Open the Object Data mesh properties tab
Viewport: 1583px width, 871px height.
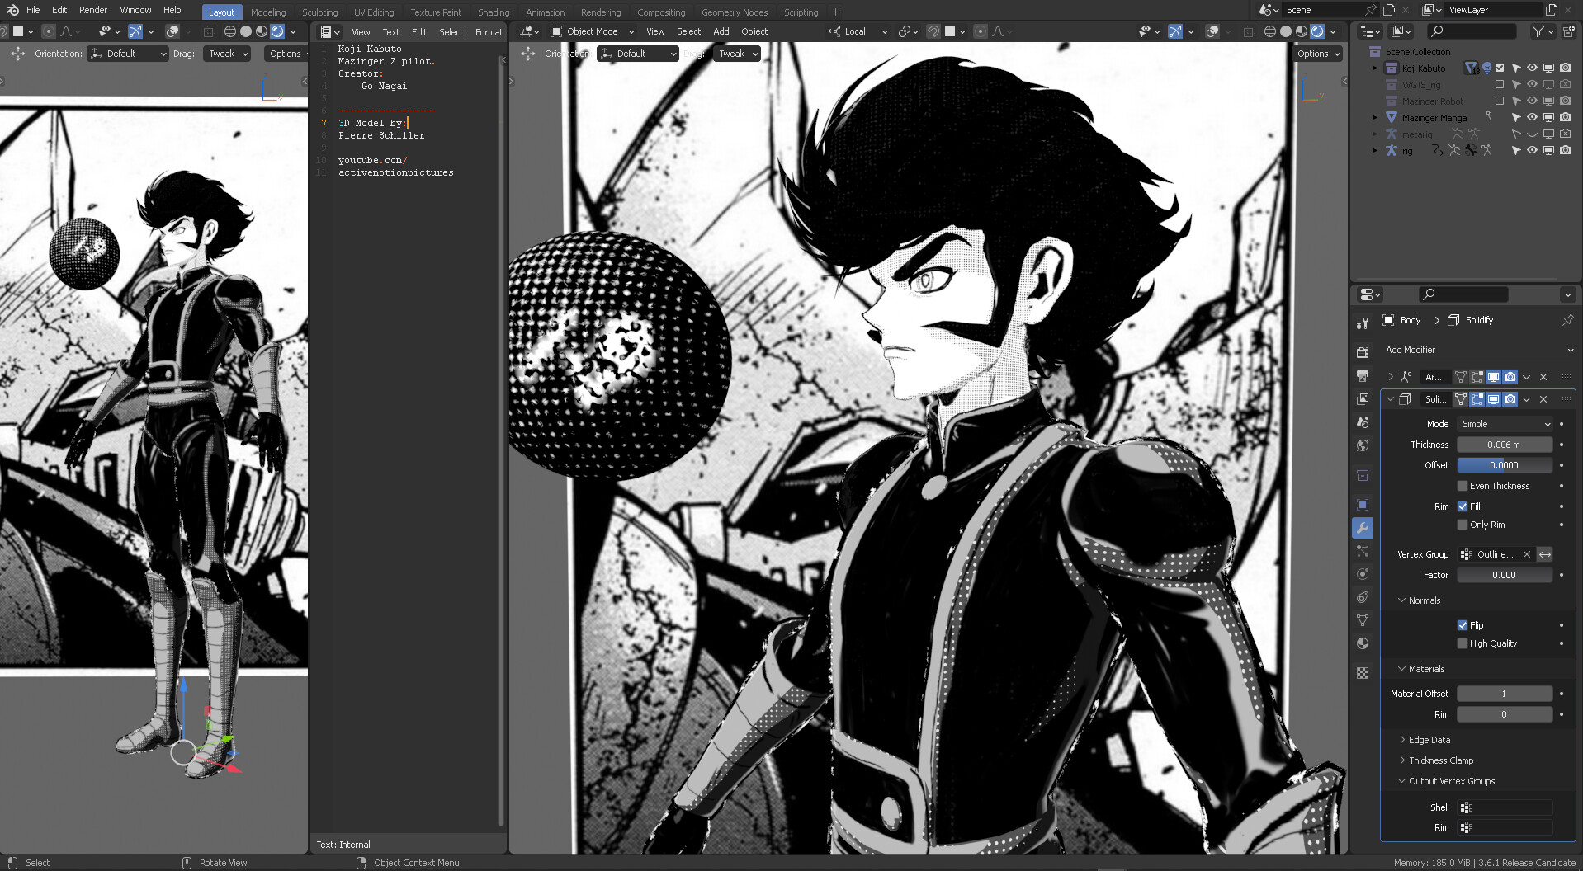tap(1363, 620)
